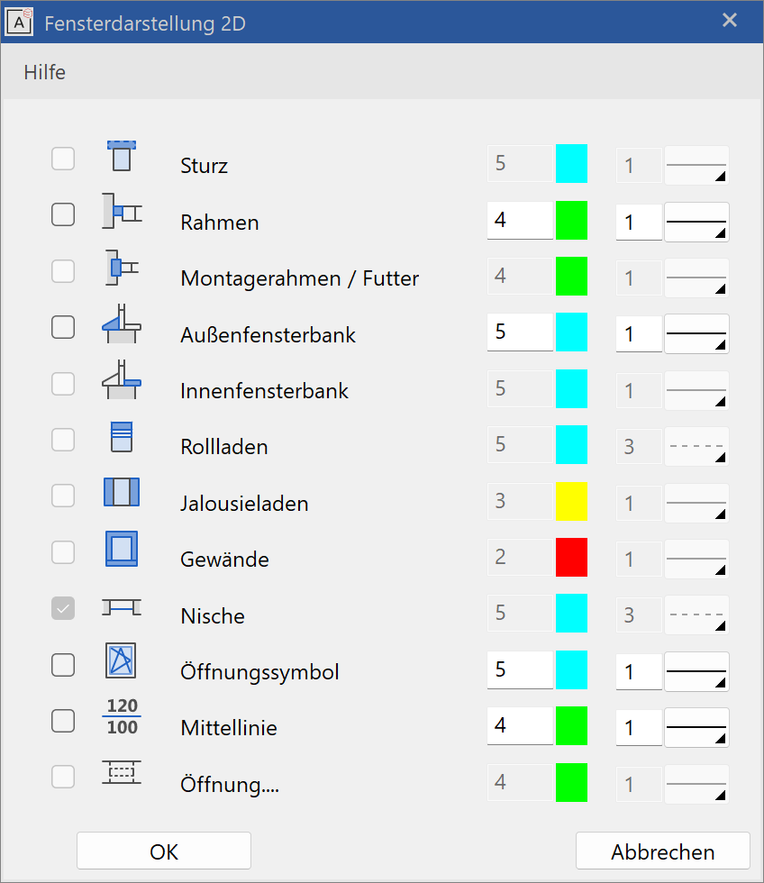The width and height of the screenshot is (764, 883).
Task: Click the green Rahmen color swatch
Action: pos(571,220)
